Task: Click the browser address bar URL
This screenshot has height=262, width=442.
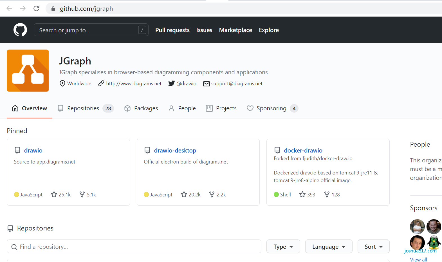Action: coord(86,9)
